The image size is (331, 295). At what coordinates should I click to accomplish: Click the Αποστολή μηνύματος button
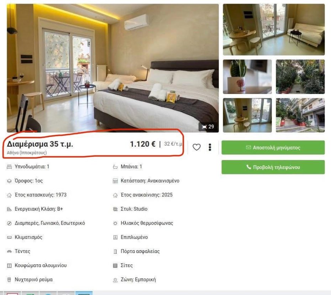(273, 147)
